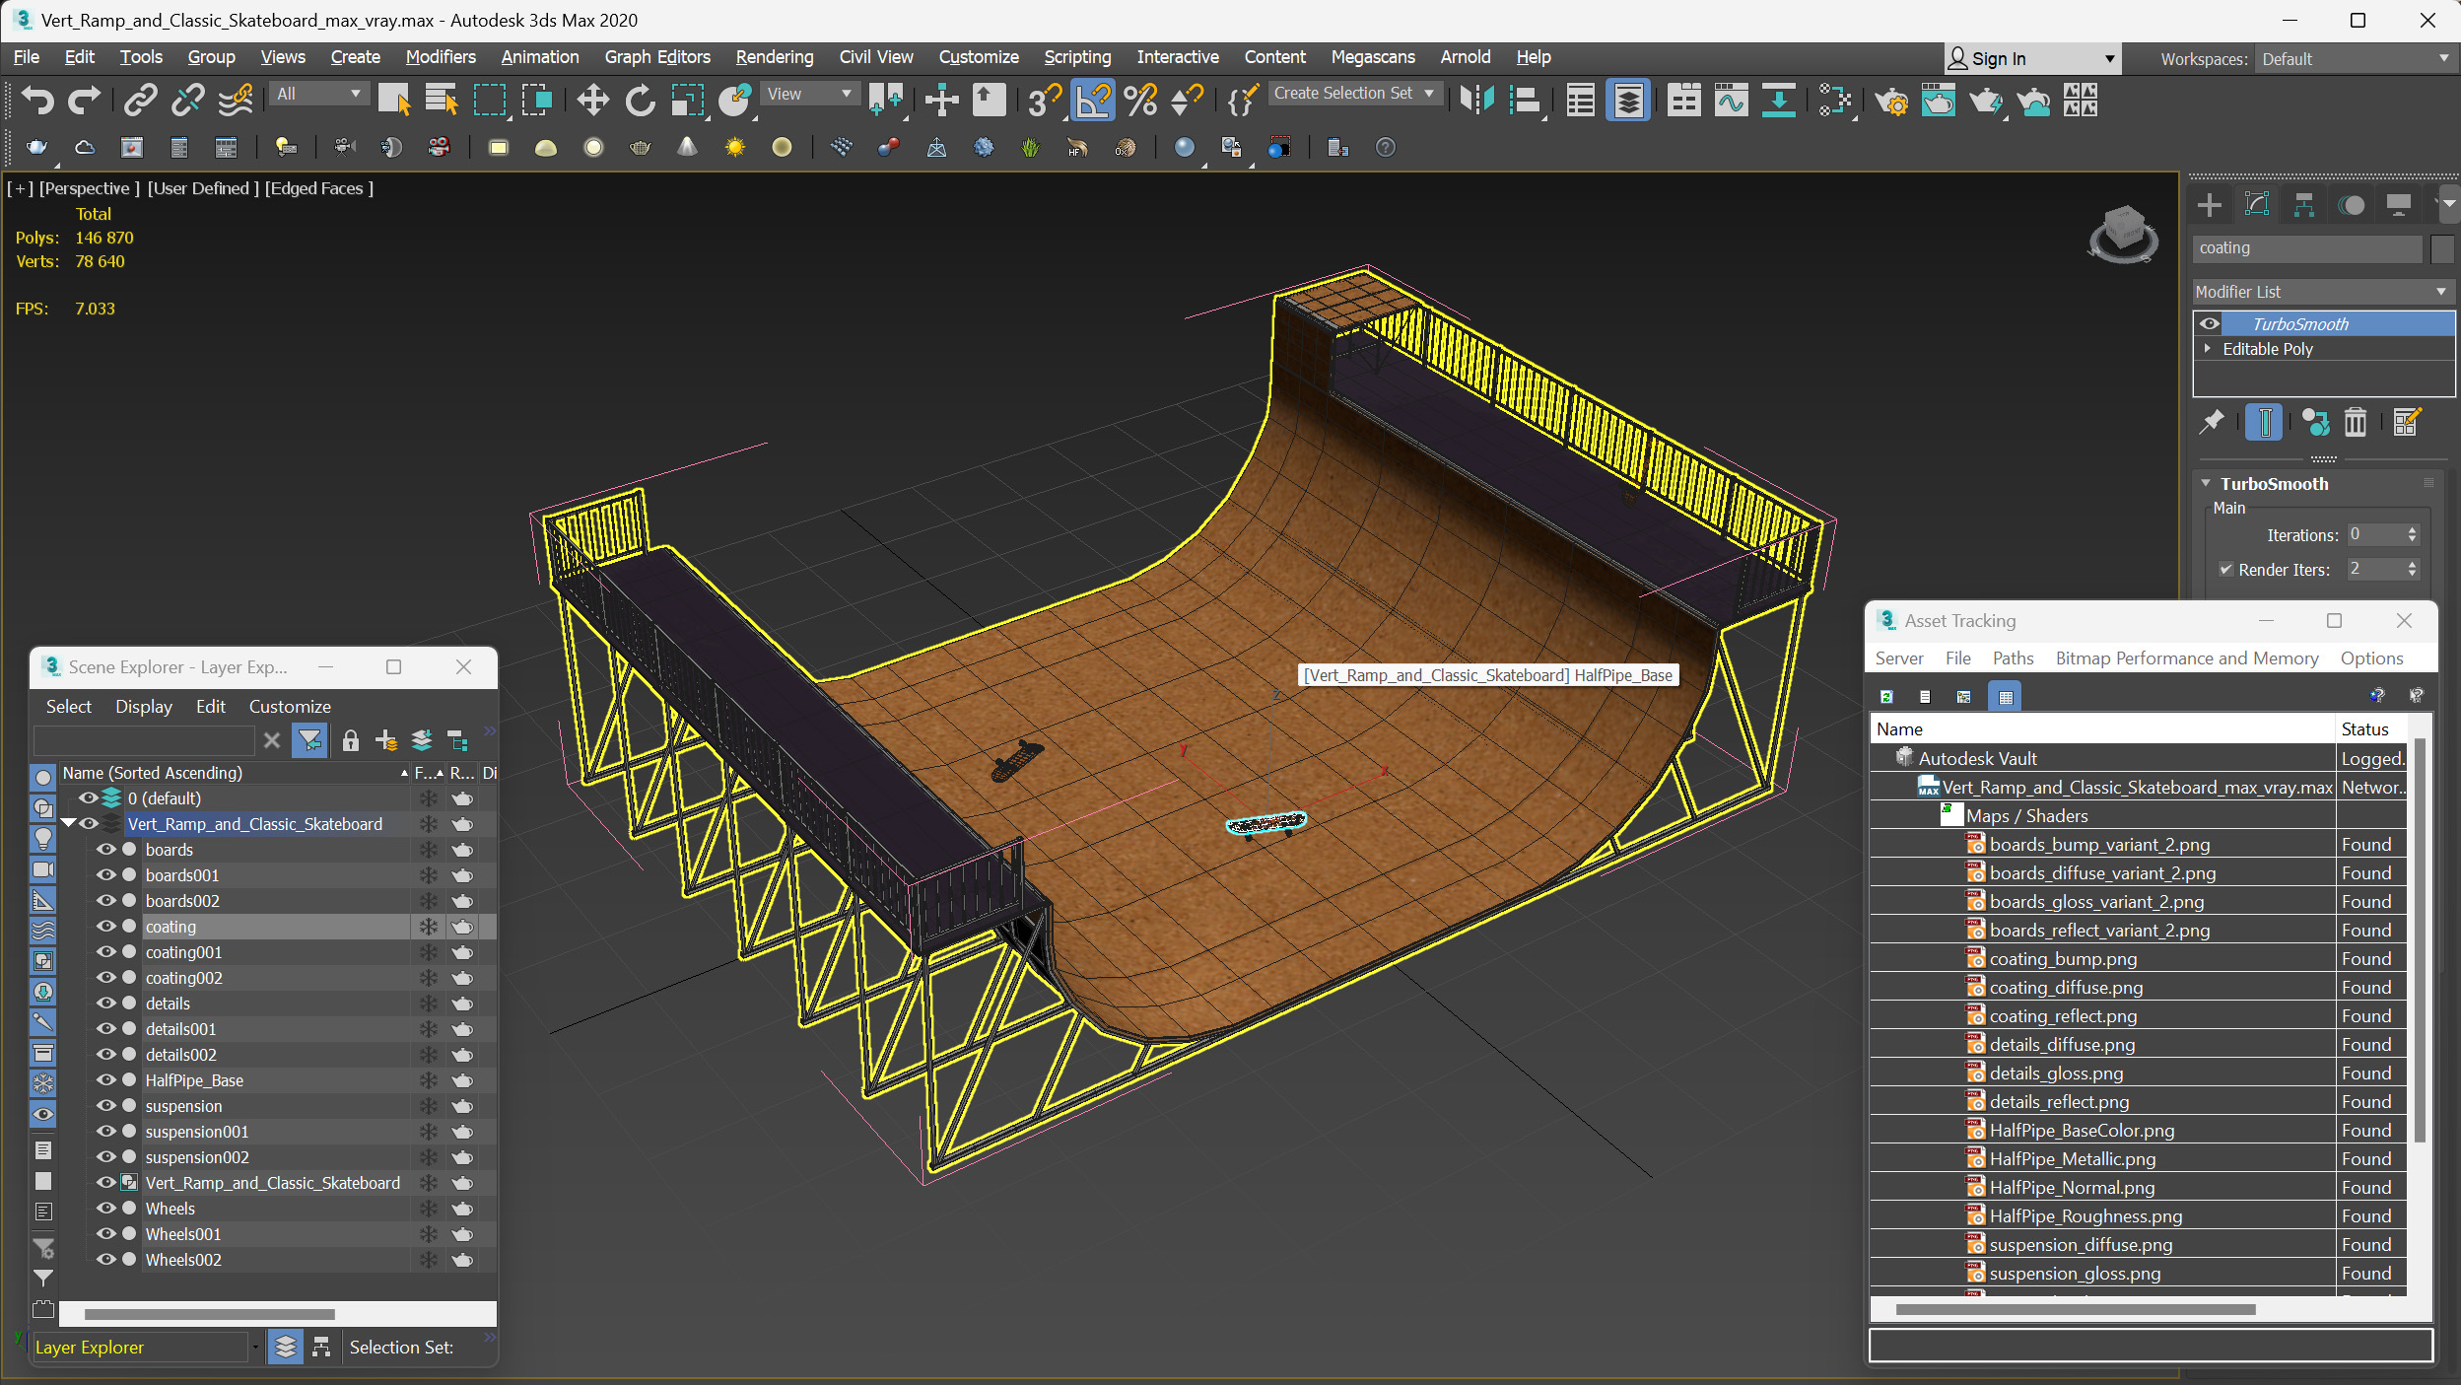Click Scene Explorer search input field

point(145,740)
